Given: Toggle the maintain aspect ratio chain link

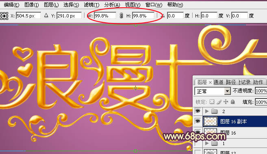Looking at the screenshot, I should tap(121, 16).
